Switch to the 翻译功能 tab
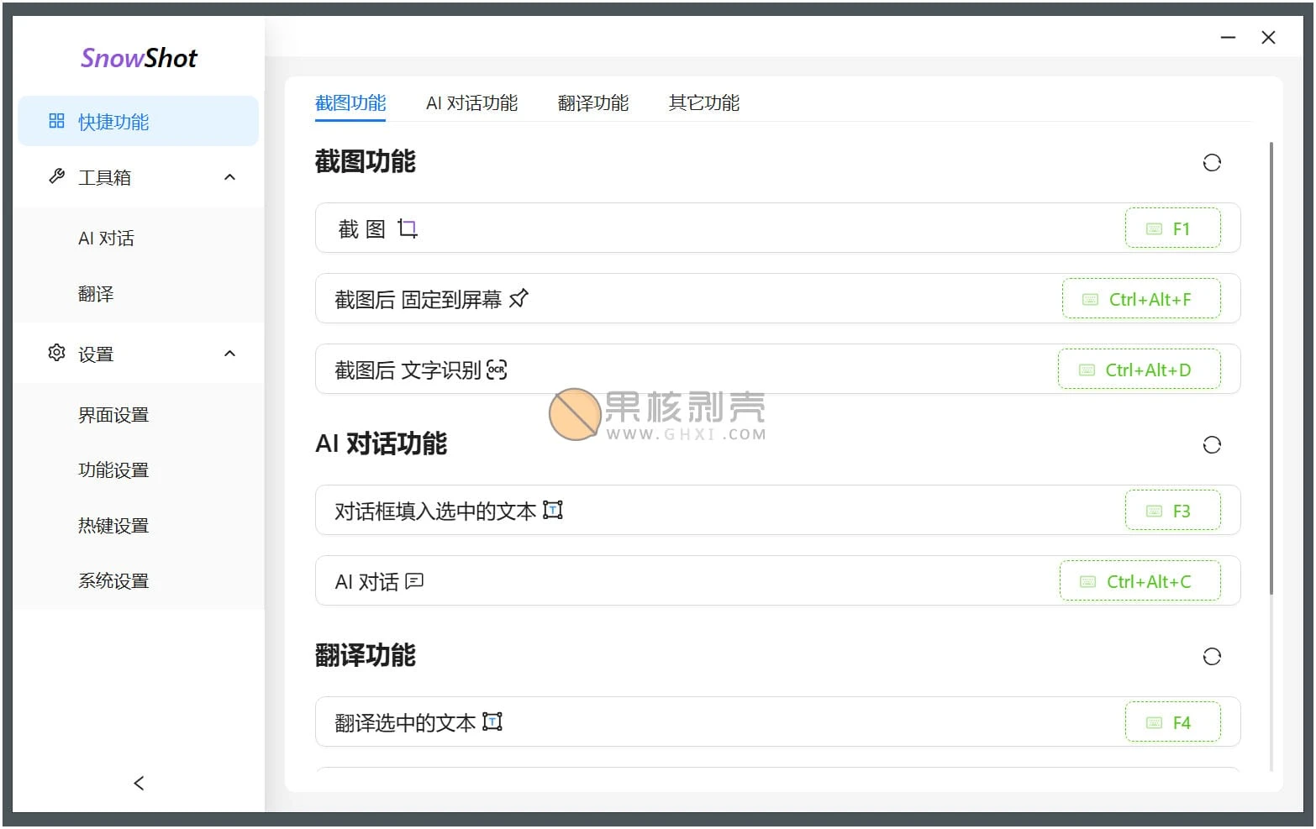 tap(593, 102)
